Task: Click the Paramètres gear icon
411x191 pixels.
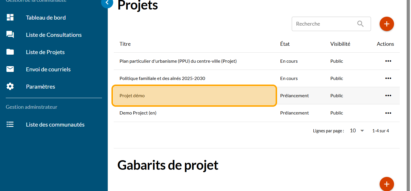Action: point(10,87)
